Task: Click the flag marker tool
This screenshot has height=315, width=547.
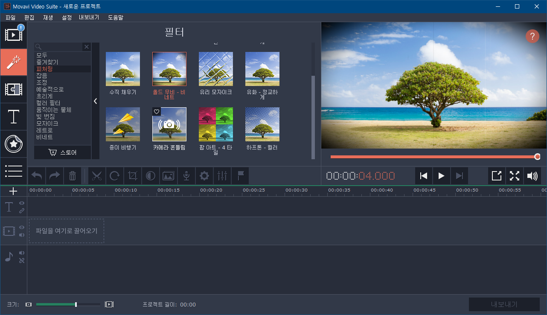Action: coord(240,176)
